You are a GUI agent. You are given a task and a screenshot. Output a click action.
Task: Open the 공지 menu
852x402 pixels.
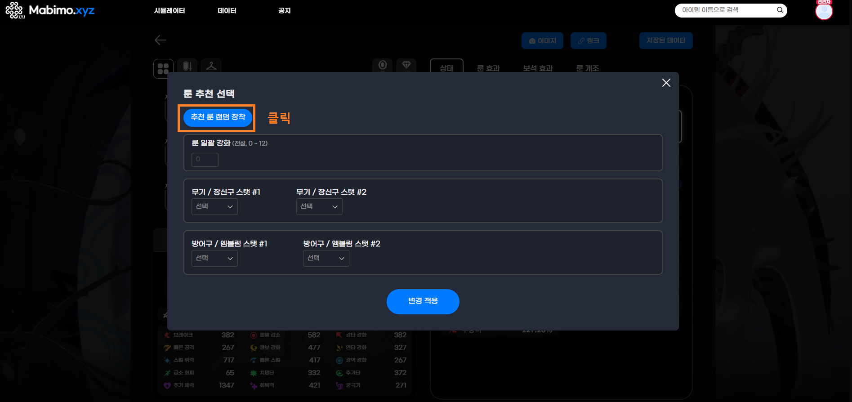click(285, 10)
